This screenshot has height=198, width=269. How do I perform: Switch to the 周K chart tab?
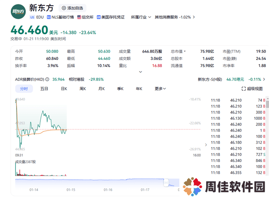click(x=82, y=89)
